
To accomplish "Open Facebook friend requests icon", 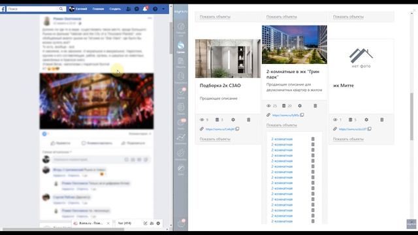I will [129, 8].
